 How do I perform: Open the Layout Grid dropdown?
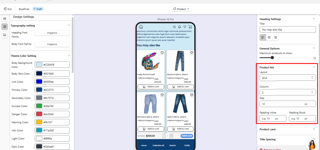[x=287, y=78]
